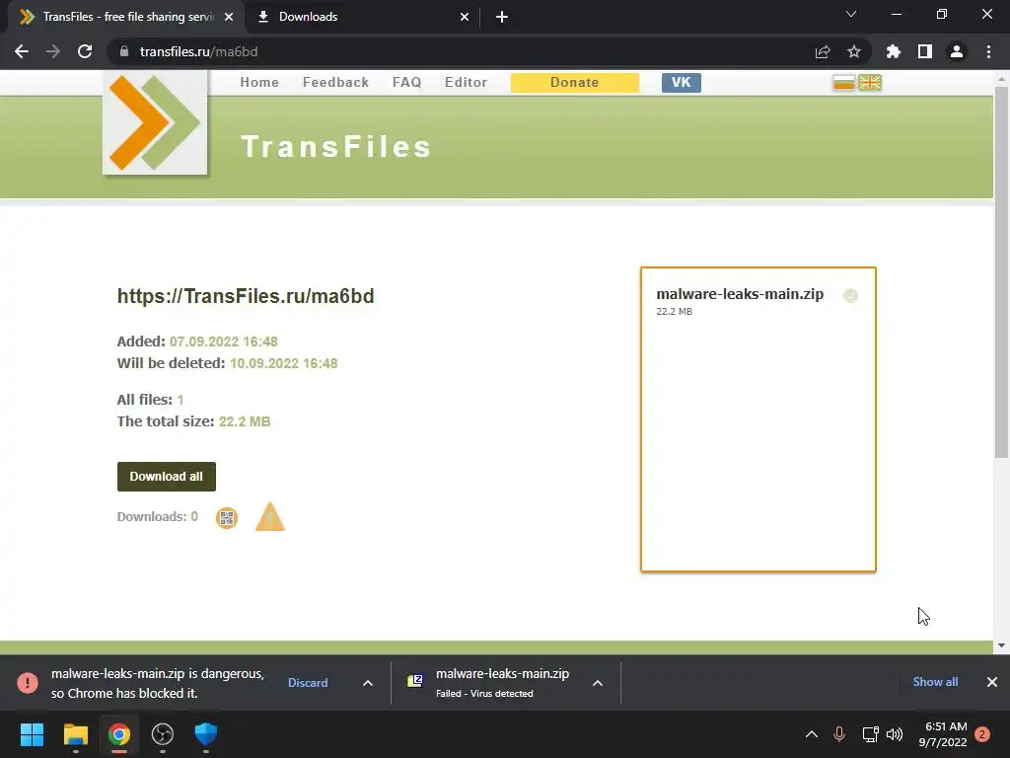
Task: Open the Chrome extensions puzzle icon
Action: (x=893, y=51)
